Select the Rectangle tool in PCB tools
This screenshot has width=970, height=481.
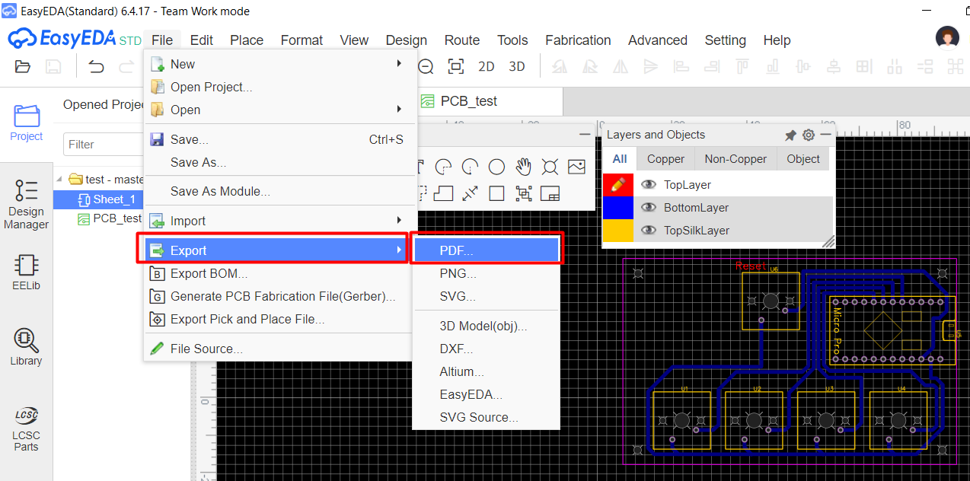pyautogui.click(x=496, y=193)
